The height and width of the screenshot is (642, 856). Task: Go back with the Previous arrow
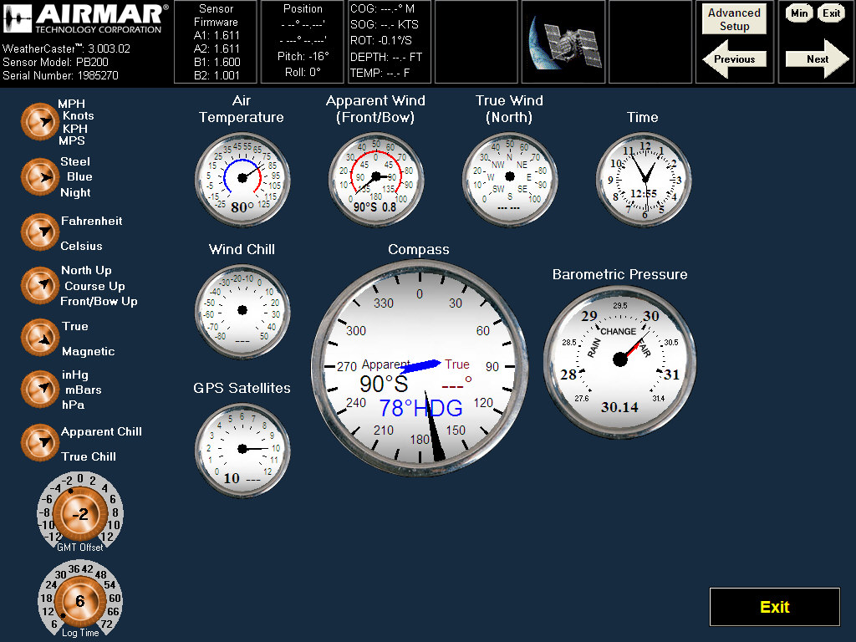tap(735, 59)
